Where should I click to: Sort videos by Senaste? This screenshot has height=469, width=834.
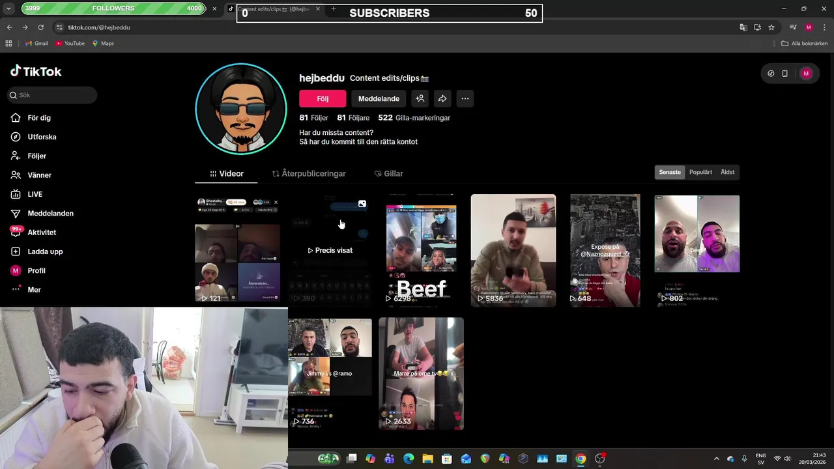[670, 172]
